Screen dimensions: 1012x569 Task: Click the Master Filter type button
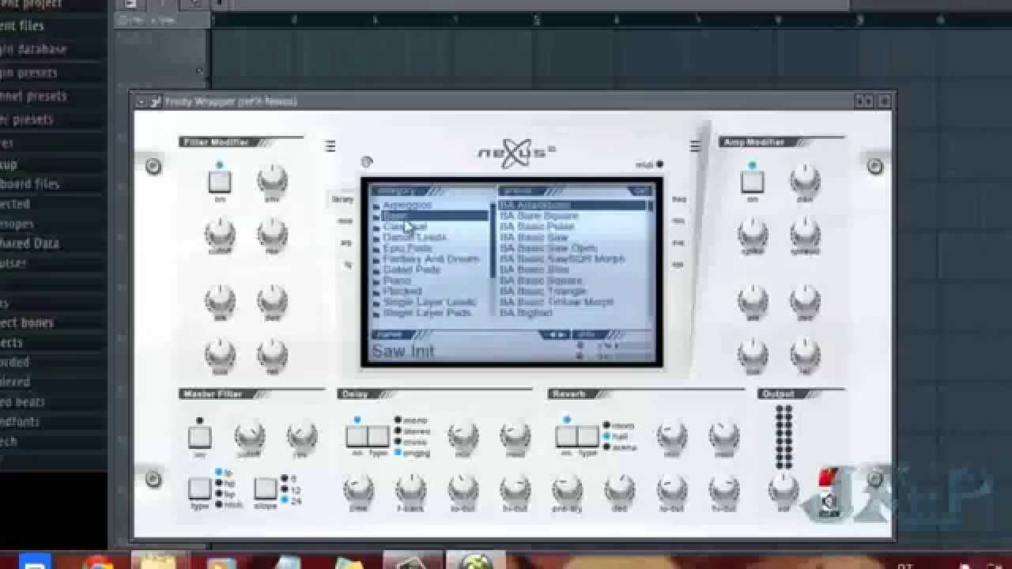click(x=199, y=489)
